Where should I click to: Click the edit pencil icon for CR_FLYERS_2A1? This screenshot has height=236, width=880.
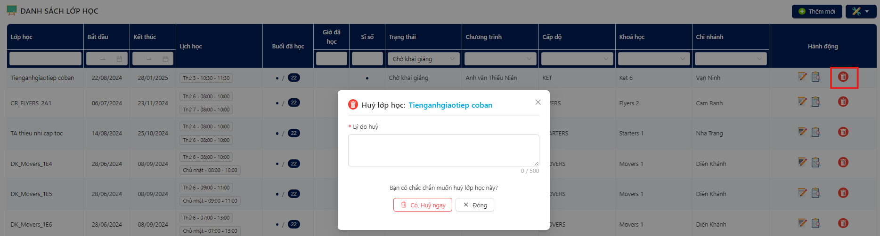tap(802, 101)
